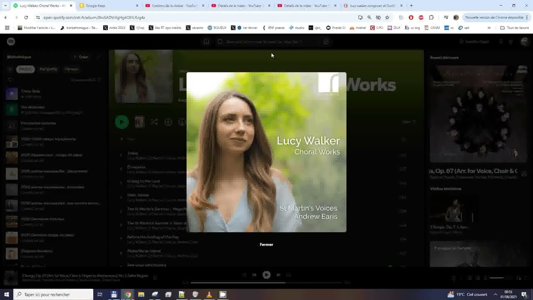The image size is (533, 300).
Task: Play the album with the green play button
Action: point(122,122)
